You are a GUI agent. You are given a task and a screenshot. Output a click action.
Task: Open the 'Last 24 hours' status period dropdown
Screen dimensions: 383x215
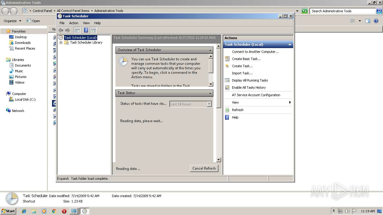coord(209,104)
